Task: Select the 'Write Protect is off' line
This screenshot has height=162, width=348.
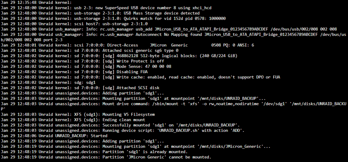Action: coord(82,61)
